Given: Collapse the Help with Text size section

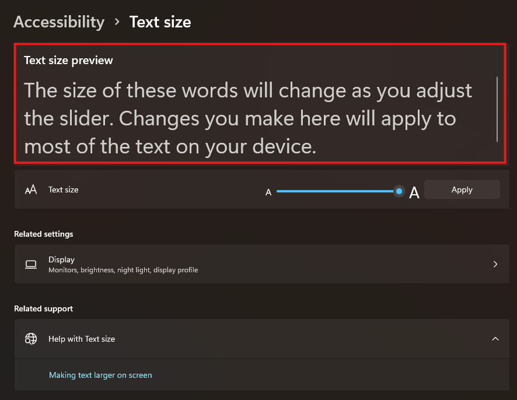Looking at the screenshot, I should click(495, 339).
